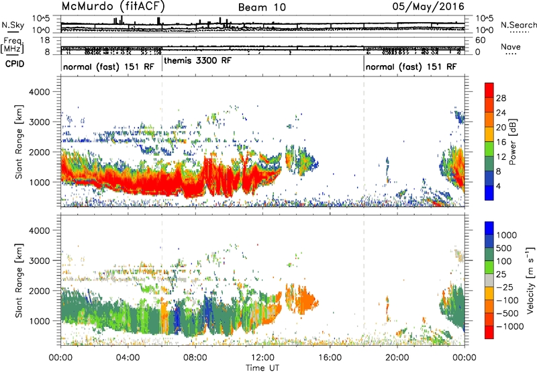Select the themis 3300 RF mode label
The height and width of the screenshot is (372, 537).
tap(197, 60)
